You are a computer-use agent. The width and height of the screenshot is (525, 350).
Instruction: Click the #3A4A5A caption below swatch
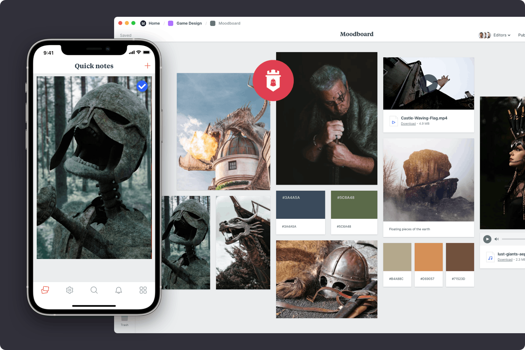click(289, 226)
